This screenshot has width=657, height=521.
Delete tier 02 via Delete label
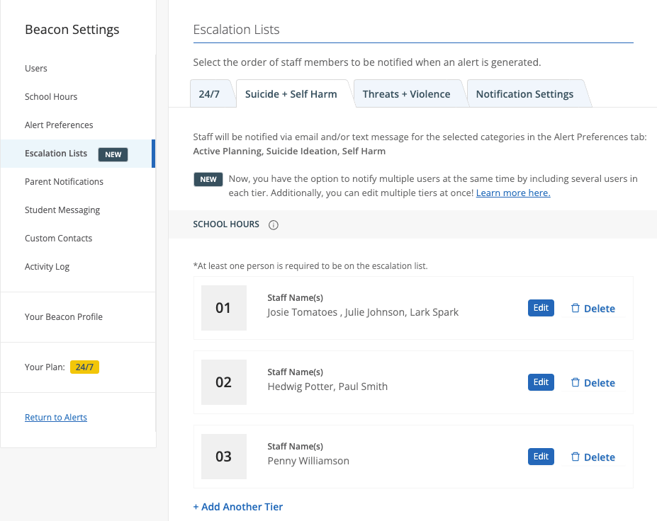click(599, 383)
